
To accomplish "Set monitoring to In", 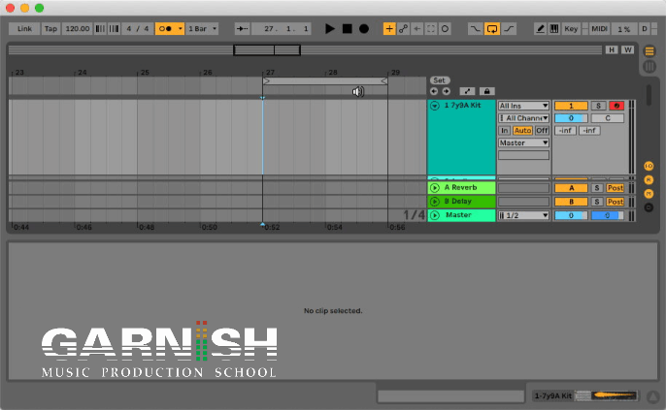I will [504, 130].
